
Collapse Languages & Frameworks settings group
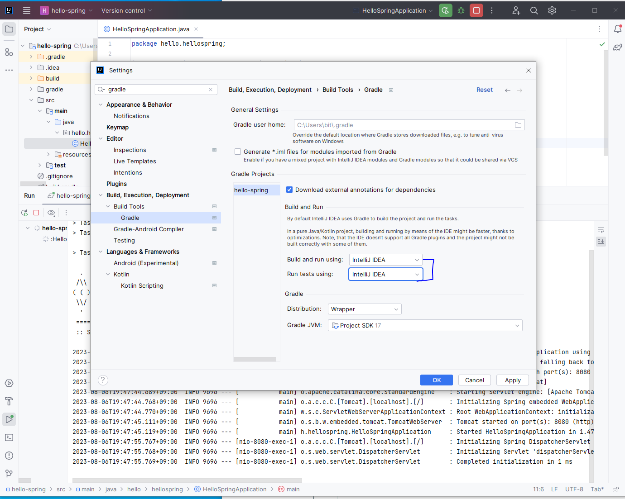tap(101, 252)
